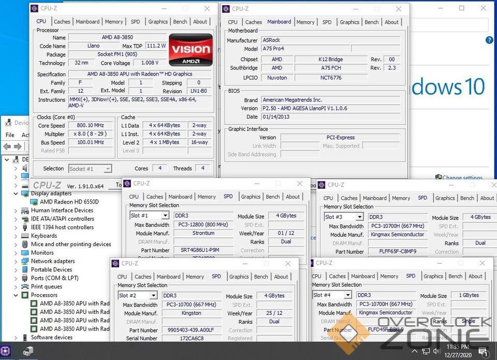The image size is (497, 360).
Task: Click the Device Manager forward arrow
Action: (18, 146)
